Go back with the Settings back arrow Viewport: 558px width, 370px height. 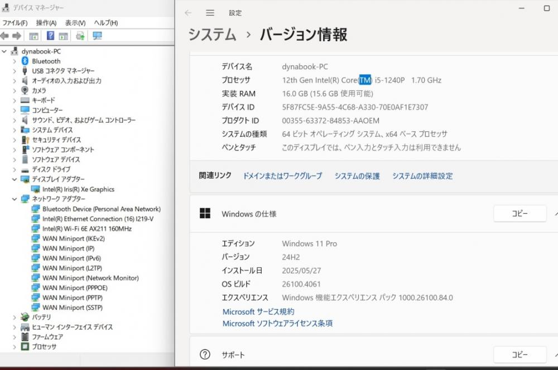pos(188,13)
